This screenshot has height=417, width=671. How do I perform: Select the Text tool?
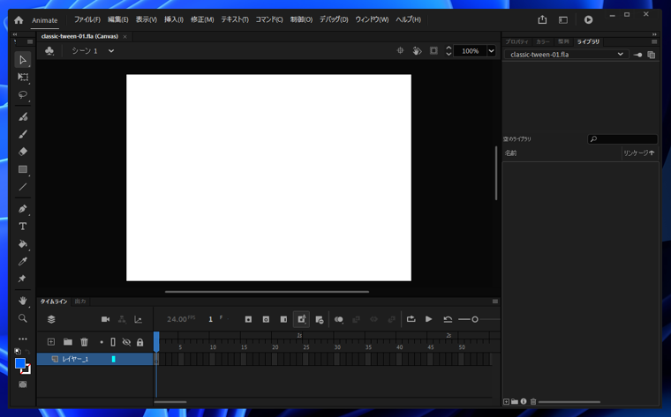(23, 227)
